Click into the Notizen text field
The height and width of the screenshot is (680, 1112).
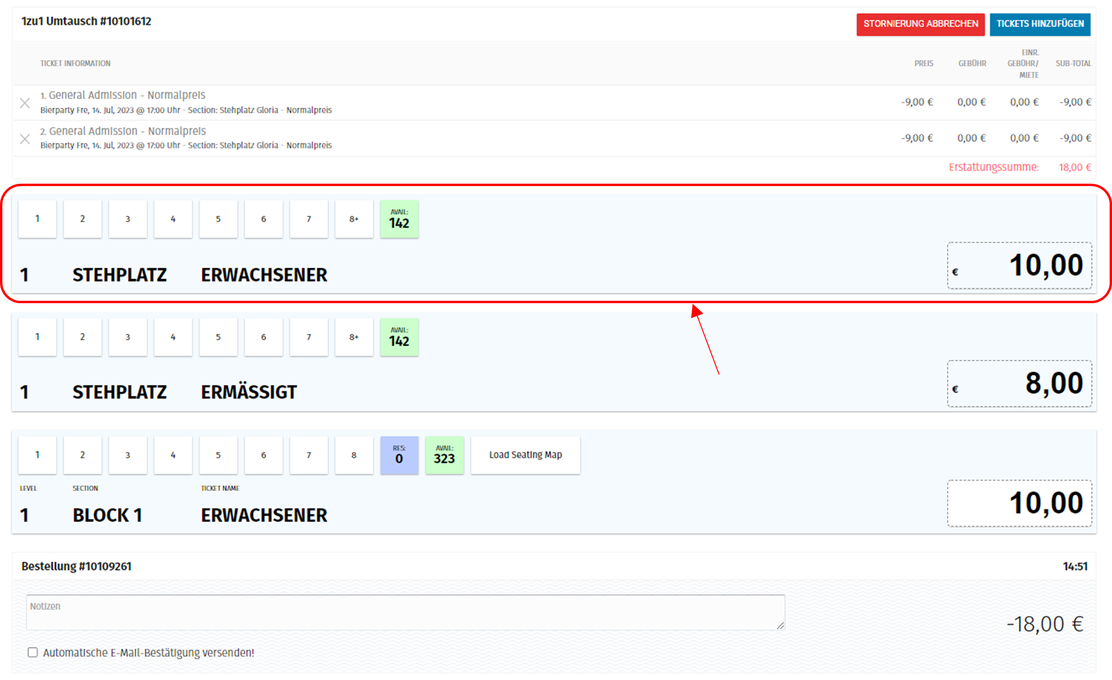click(x=405, y=612)
